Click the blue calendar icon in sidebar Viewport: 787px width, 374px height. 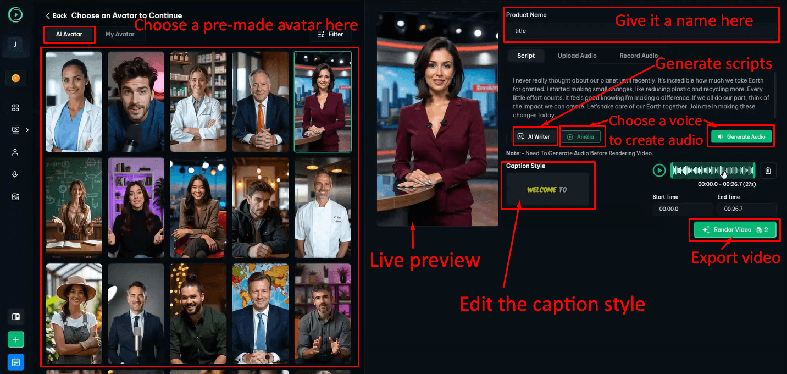pyautogui.click(x=15, y=362)
